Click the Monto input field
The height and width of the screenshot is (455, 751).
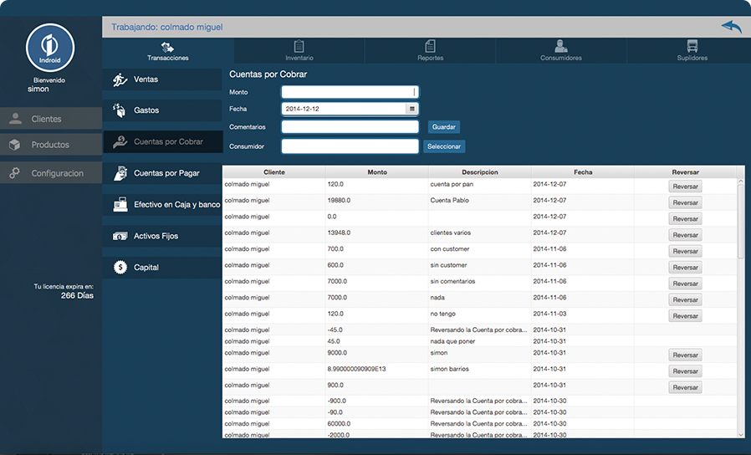point(349,92)
